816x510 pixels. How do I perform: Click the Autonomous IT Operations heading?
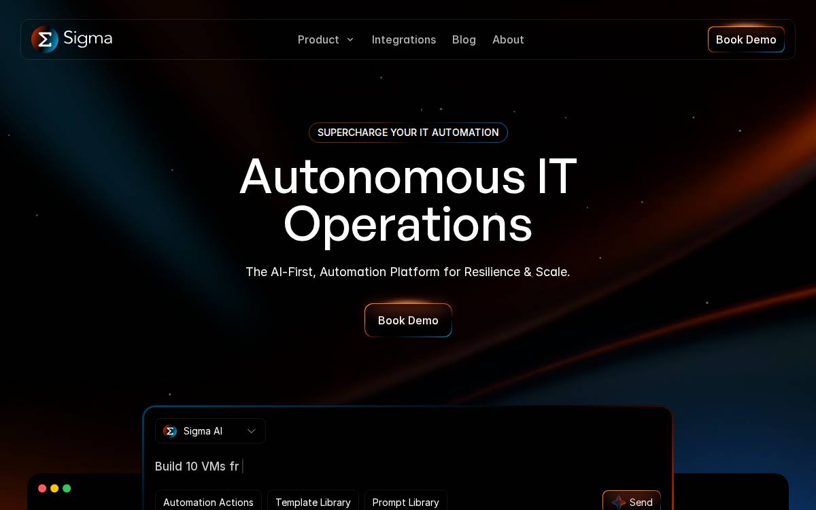[x=408, y=200]
